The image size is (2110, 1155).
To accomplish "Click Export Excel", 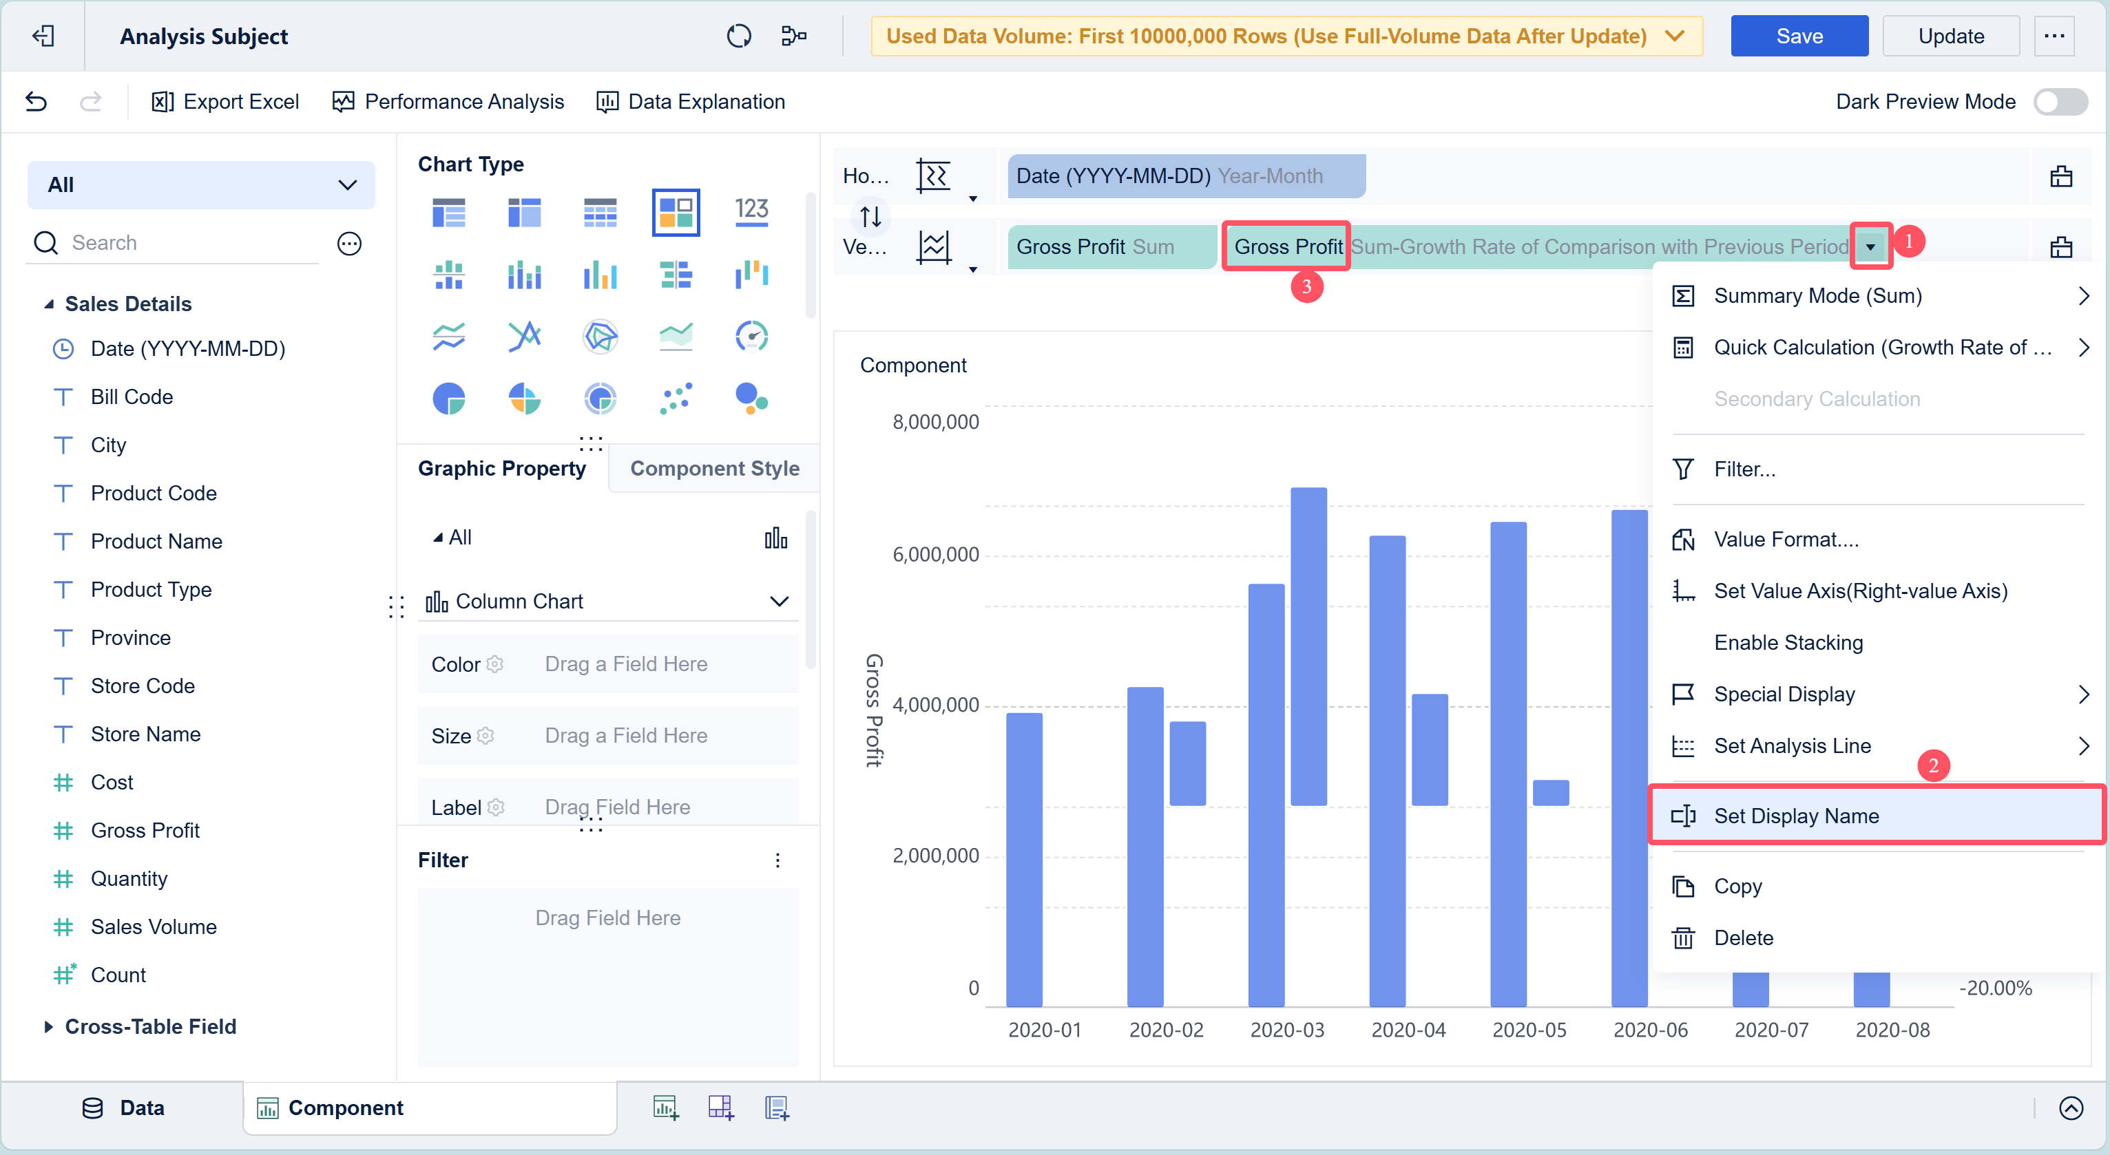I will pyautogui.click(x=225, y=101).
